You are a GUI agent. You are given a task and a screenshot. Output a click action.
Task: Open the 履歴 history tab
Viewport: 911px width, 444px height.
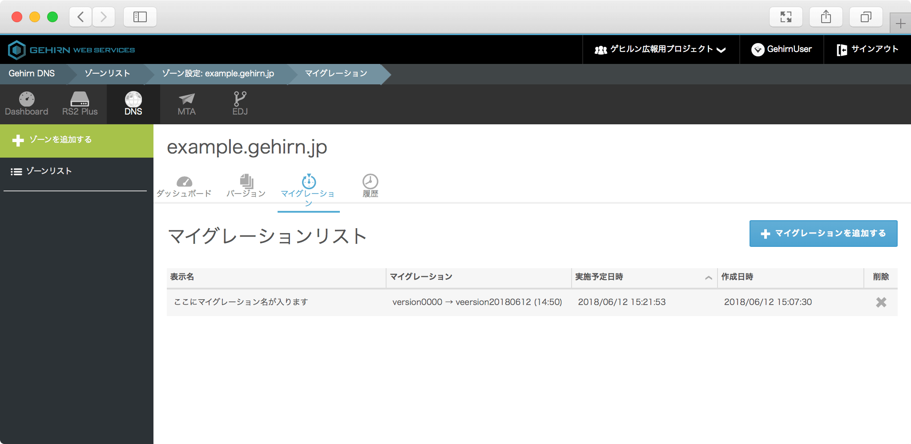point(370,186)
